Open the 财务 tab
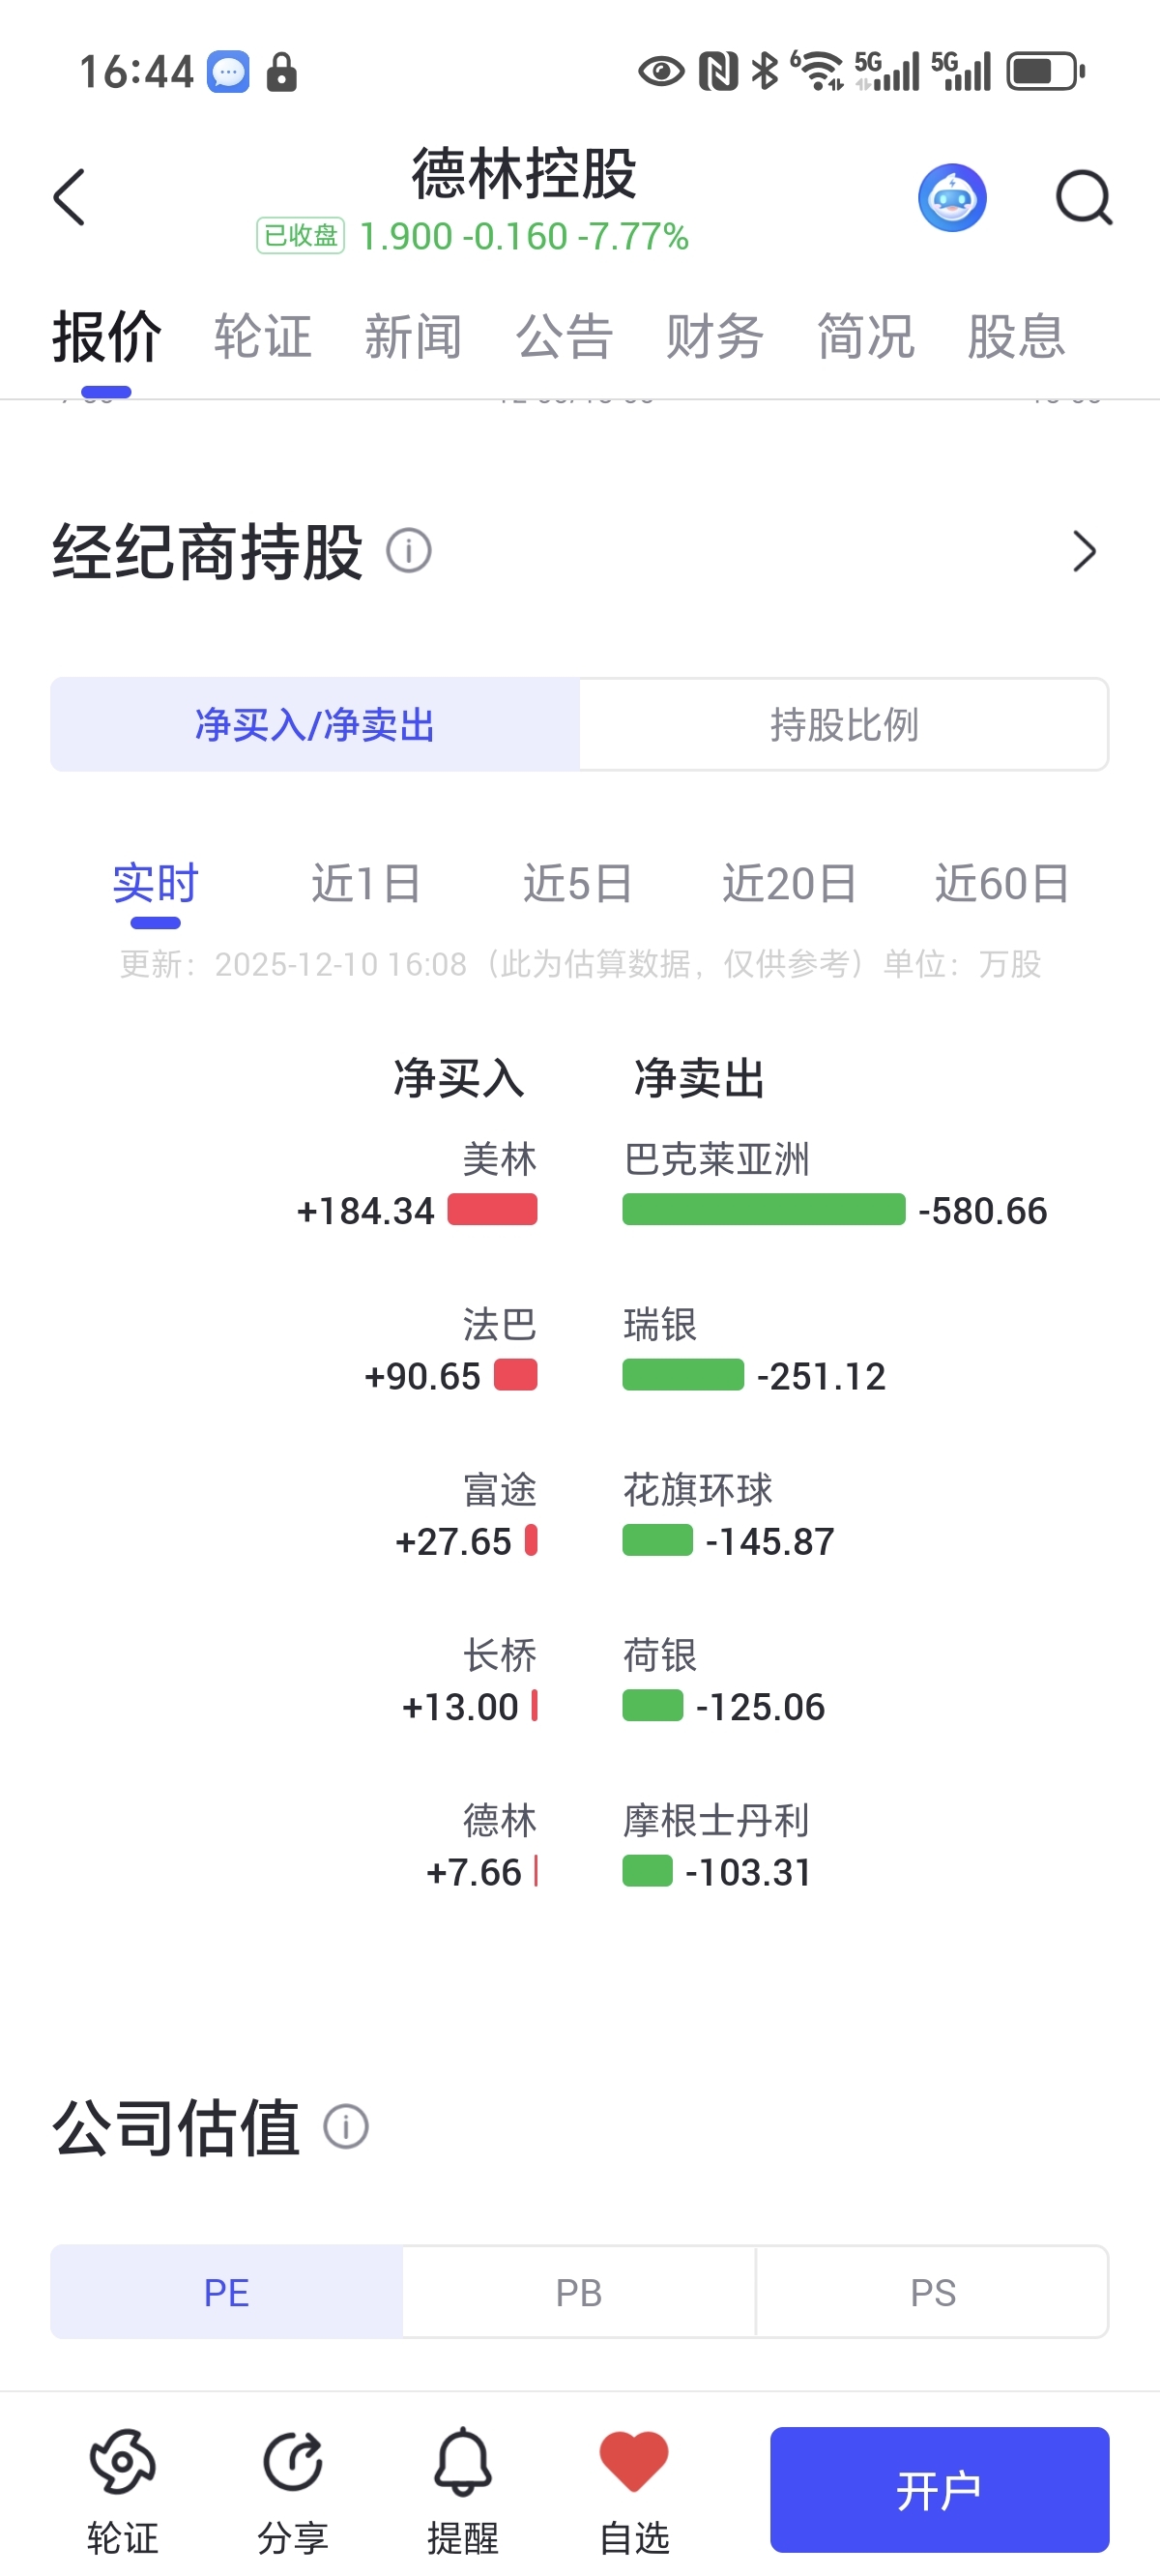1160x2576 pixels. (715, 336)
